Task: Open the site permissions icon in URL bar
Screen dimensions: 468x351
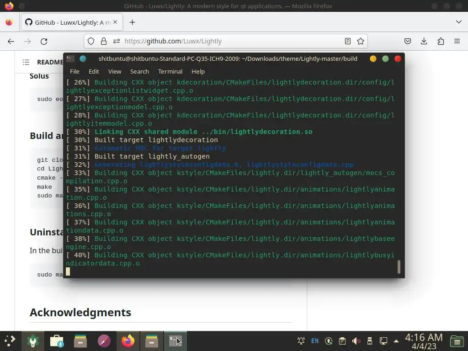Action: click(x=117, y=41)
